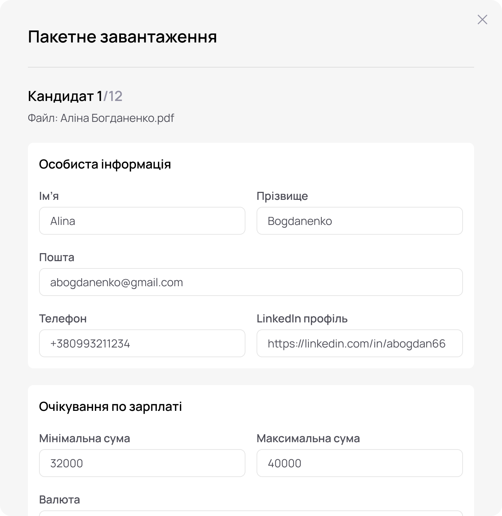This screenshot has height=516, width=502.
Task: Click the Максимальна сума label
Action: click(308, 438)
